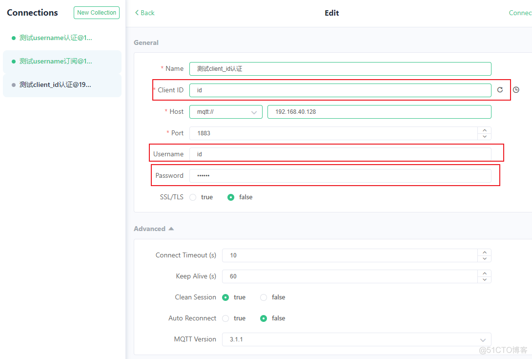532x359 pixels.
Task: Click the clock timestamp icon beside Client ID
Action: 516,90
